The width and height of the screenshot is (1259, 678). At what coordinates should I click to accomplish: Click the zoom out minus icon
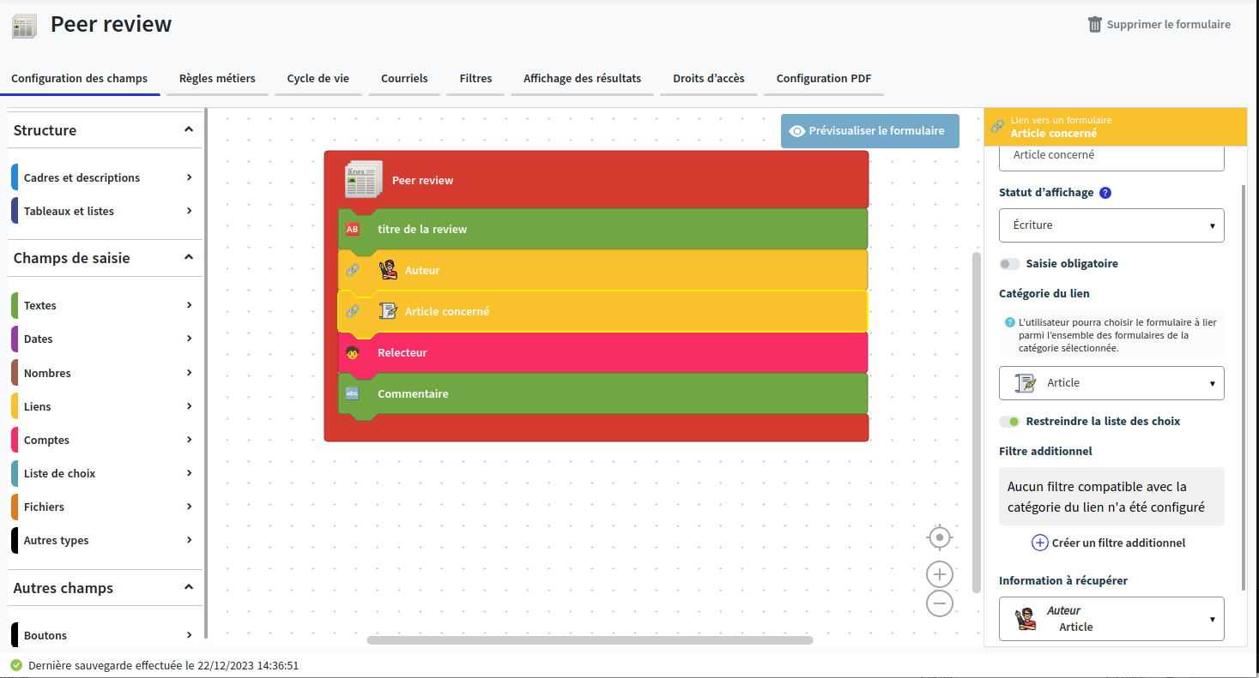940,603
